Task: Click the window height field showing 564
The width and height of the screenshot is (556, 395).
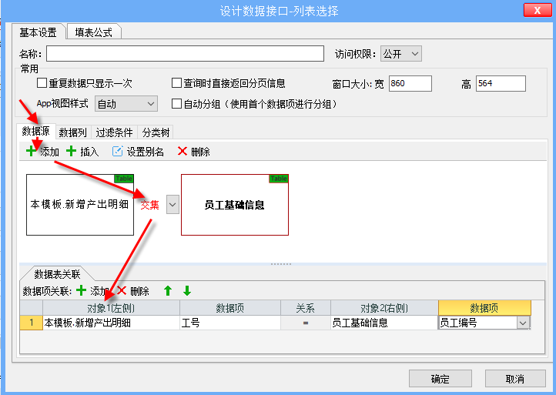Action: pos(501,83)
